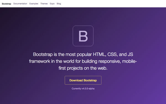Screen dimensions: 166x104
Task: Open the Documentation nav item
Action: coord(20,4)
